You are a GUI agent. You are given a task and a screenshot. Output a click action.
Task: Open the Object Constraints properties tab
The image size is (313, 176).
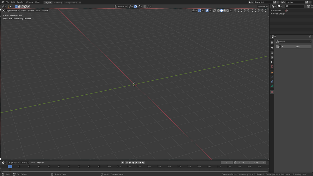click(272, 81)
